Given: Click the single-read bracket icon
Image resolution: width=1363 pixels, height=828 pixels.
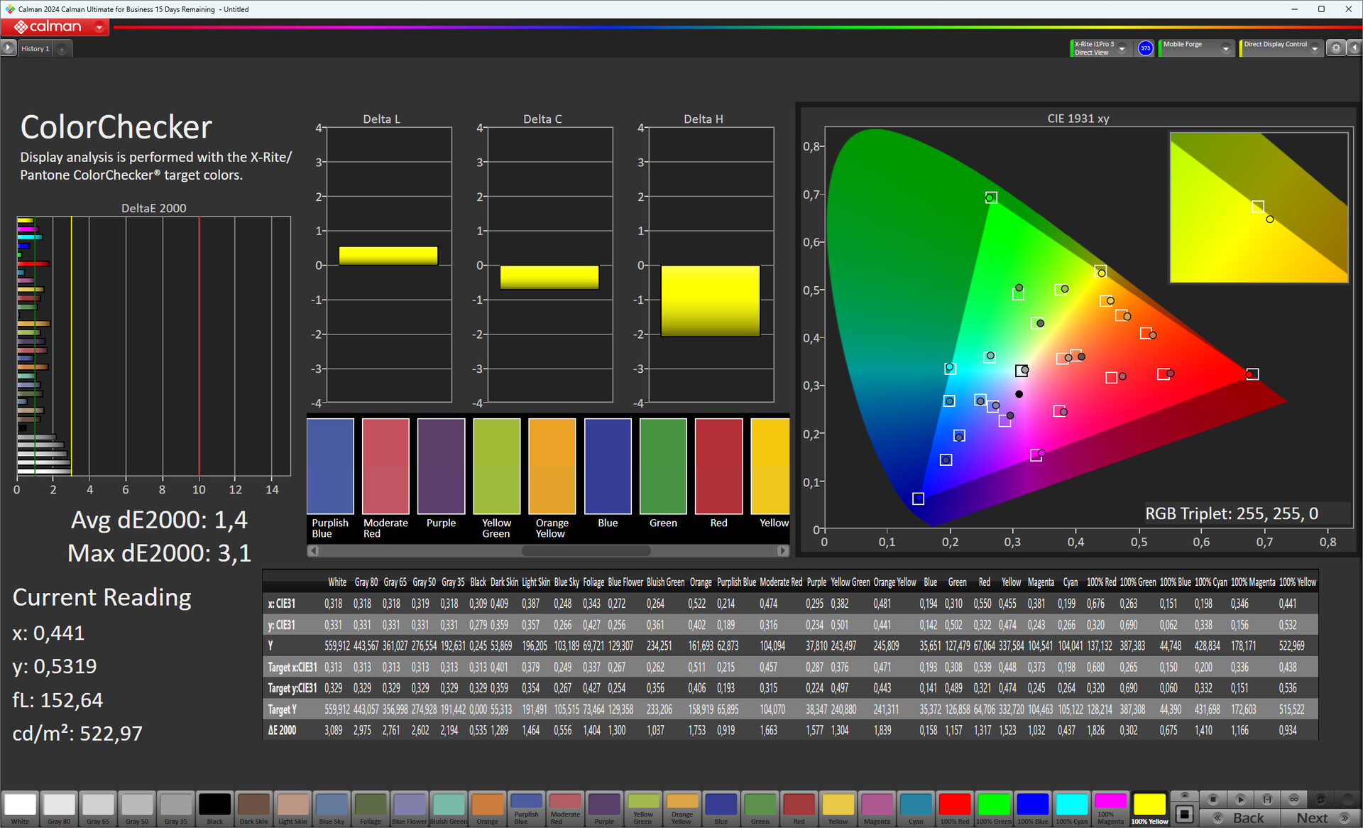Looking at the screenshot, I should [1267, 799].
